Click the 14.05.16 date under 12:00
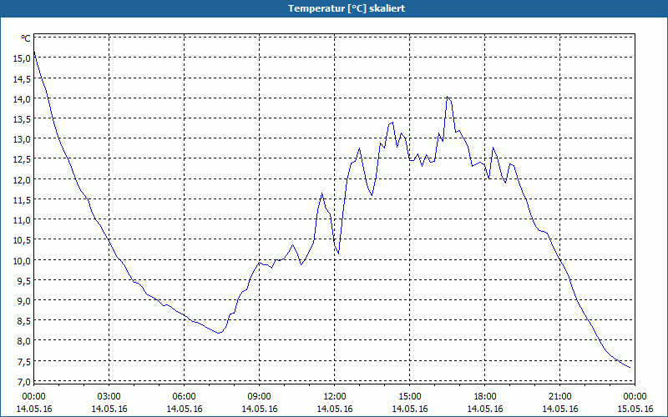668x417 pixels. (335, 409)
